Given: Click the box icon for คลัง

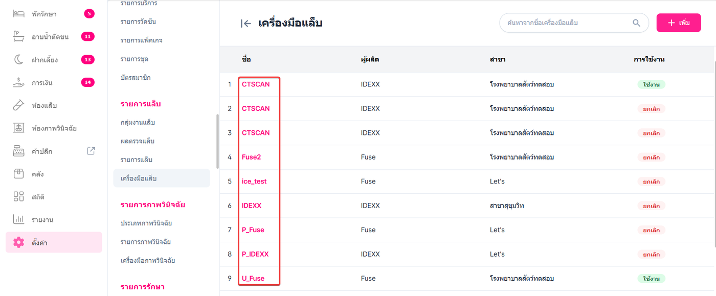Looking at the screenshot, I should (x=19, y=174).
